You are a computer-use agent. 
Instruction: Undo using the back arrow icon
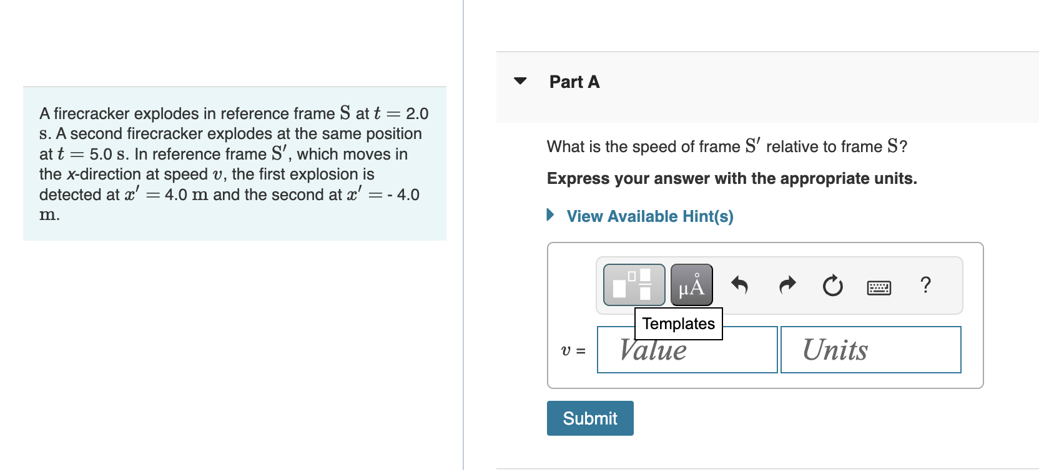coord(741,284)
